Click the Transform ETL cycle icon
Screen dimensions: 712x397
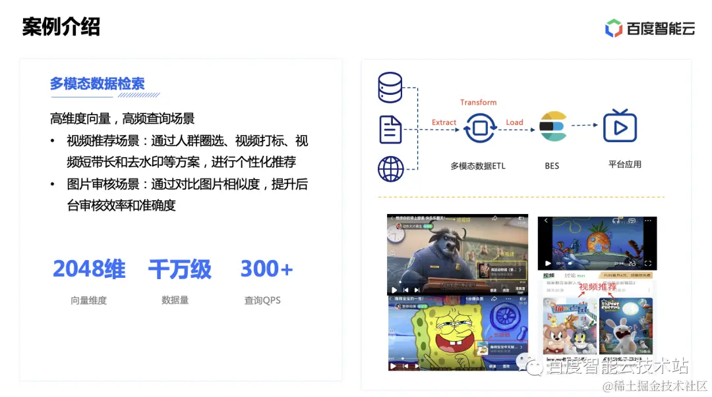480,128
